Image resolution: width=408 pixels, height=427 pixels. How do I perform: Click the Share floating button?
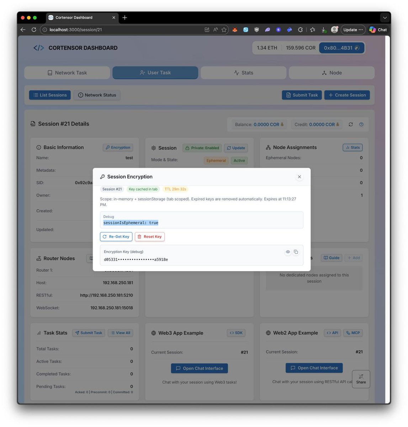point(361,379)
